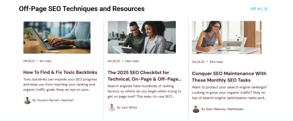The width and height of the screenshot is (293, 121).
Task: Open Conquer SEO Maintenance article title
Action: tap(225, 77)
